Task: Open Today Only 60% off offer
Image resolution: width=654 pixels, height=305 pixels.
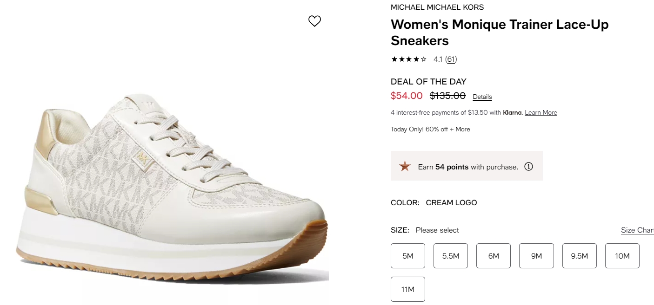Action: point(430,129)
